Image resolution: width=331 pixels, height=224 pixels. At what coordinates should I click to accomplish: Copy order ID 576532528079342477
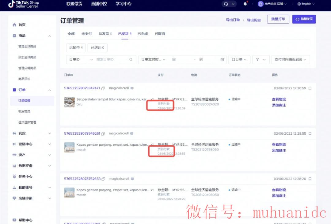point(103,88)
